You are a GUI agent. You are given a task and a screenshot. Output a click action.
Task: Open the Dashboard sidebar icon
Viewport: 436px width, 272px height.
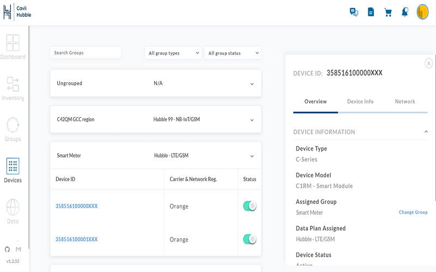tap(13, 44)
